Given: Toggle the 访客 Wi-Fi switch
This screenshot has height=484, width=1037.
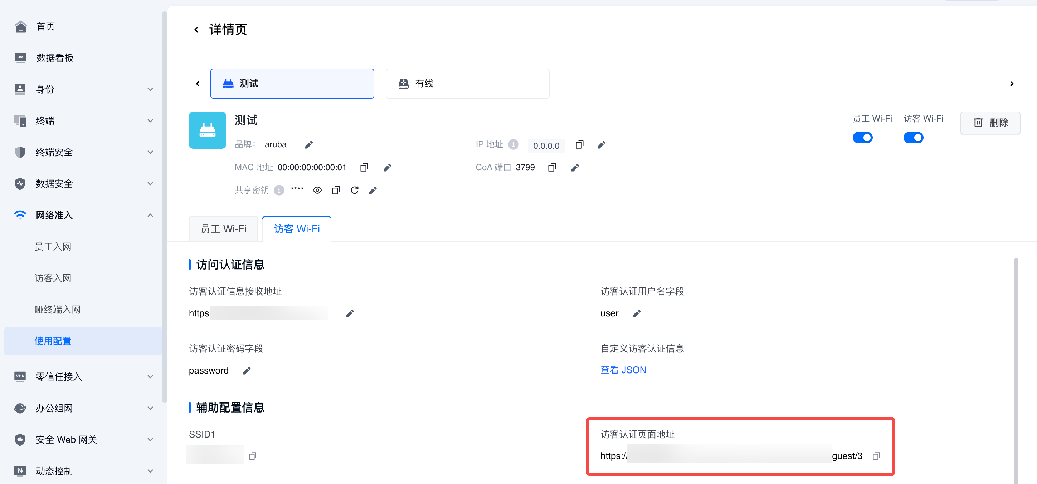Looking at the screenshot, I should pos(913,138).
